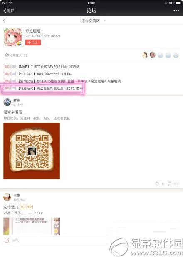This screenshot has height=261, width=183.
Task: Open the 【MVP】手游宝社区 pinned post
Action: click(x=49, y=67)
